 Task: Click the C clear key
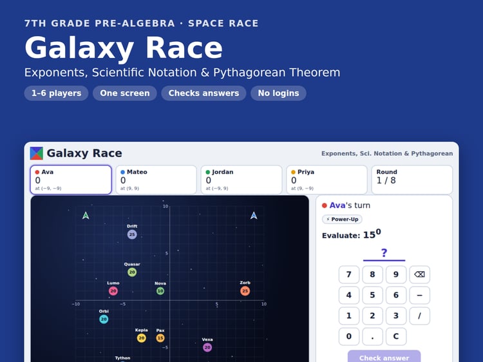[x=396, y=336]
